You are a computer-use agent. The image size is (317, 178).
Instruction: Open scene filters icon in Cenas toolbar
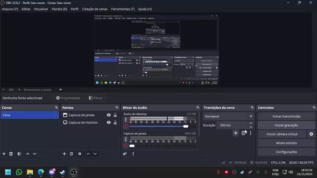coord(19,154)
